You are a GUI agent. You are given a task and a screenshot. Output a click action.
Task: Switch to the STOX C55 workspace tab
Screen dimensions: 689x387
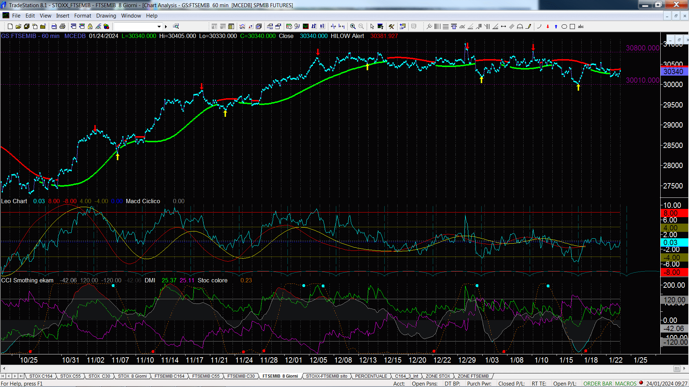coord(70,376)
